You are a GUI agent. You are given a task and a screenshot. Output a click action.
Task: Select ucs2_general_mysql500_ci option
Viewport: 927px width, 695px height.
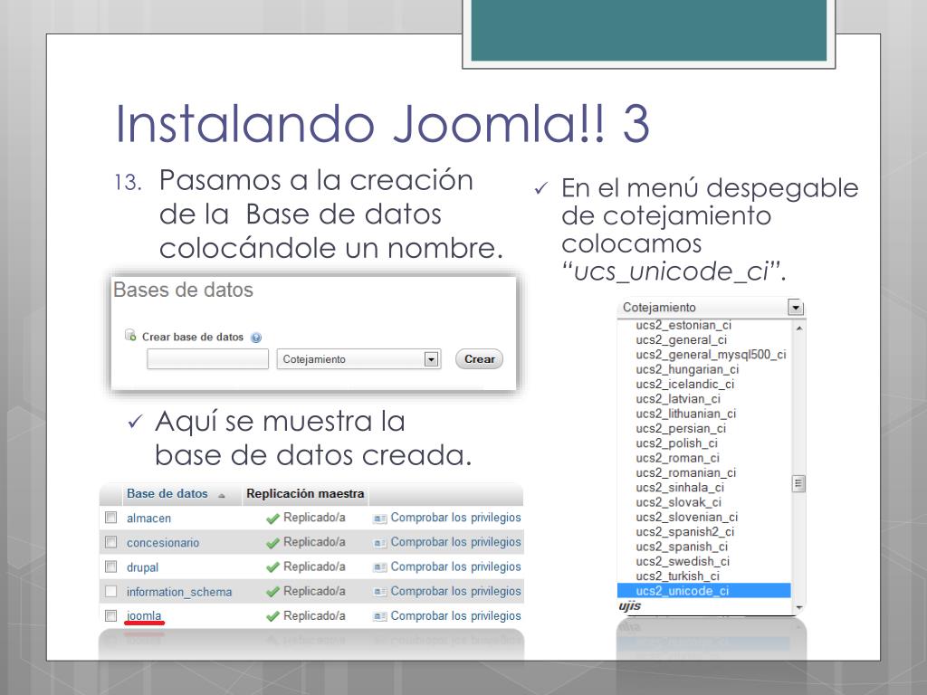711,355
